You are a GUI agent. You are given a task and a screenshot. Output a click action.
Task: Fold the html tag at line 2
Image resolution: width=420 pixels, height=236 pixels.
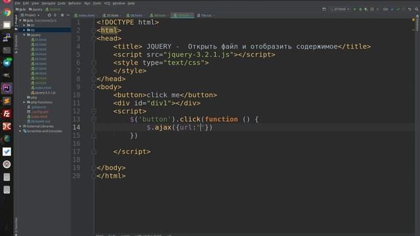[x=94, y=31]
